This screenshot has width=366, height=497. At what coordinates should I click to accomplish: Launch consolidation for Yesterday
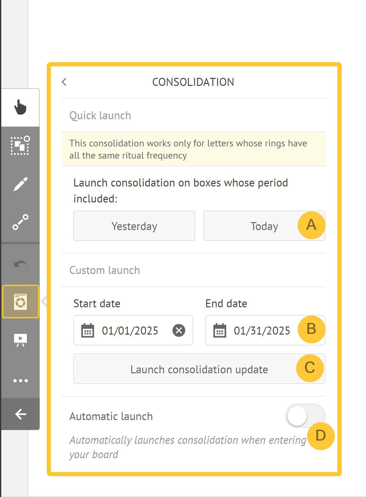click(x=134, y=226)
